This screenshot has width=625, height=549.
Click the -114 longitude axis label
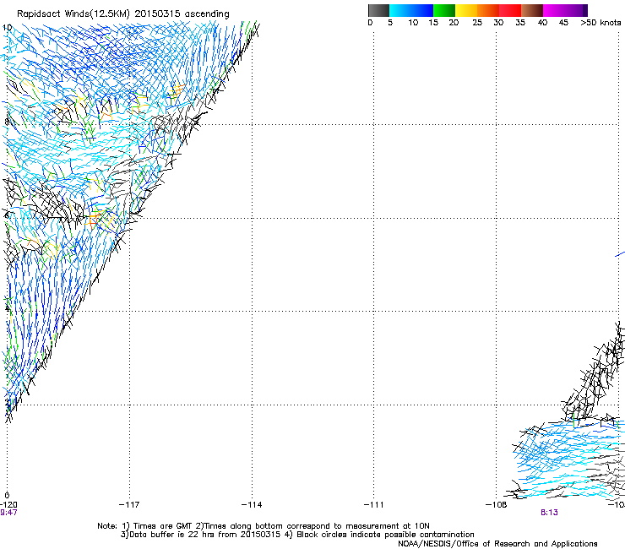(x=252, y=505)
